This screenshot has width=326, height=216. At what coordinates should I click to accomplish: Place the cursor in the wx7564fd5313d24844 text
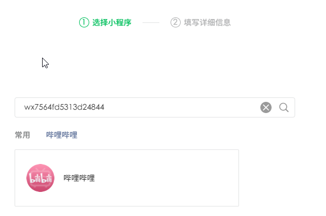point(64,107)
